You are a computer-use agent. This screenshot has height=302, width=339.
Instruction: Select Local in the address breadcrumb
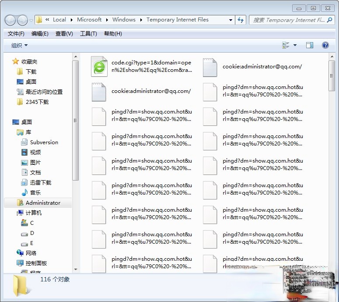[x=59, y=20]
